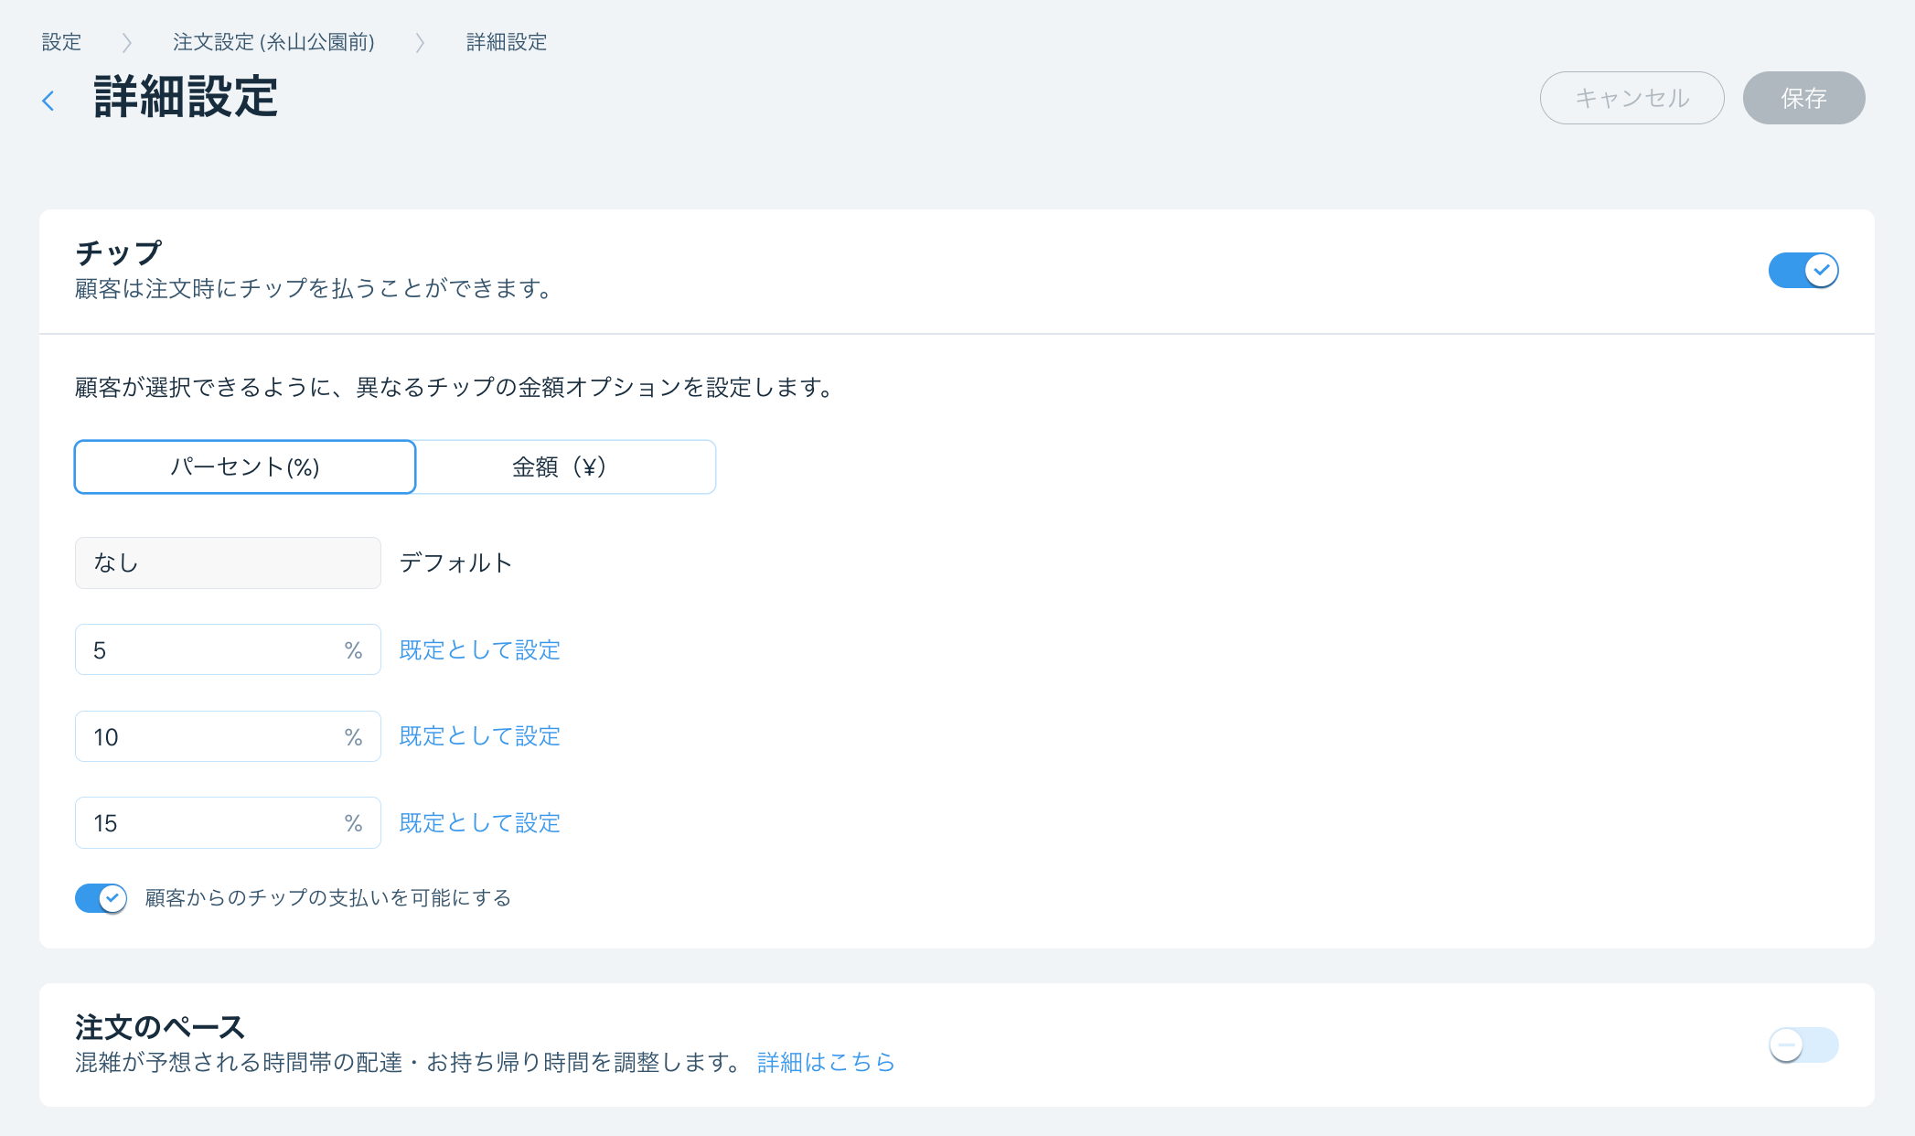Click the chevron between 設定 and 注文設定
This screenshot has width=1915, height=1136.
[x=127, y=42]
